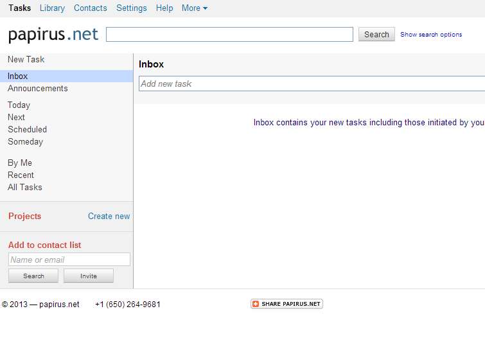Open Announcements in the sidebar
Image resolution: width=485 pixels, height=345 pixels.
tap(37, 89)
